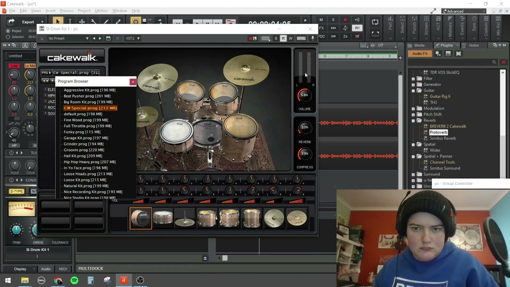510x287 pixels.
Task: Open the File menu
Action: tap(12, 11)
